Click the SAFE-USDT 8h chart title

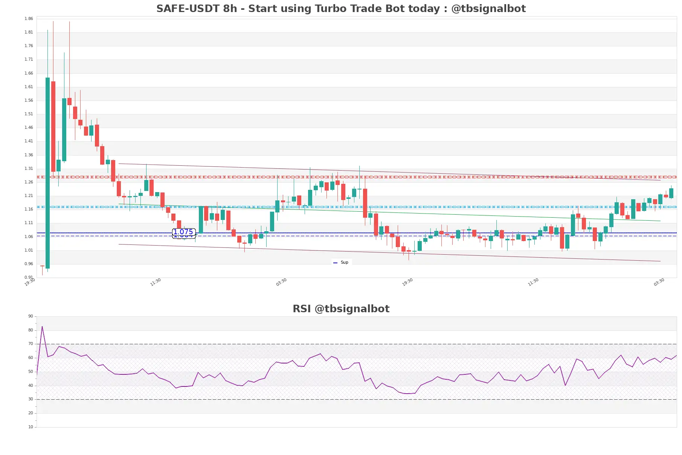click(x=341, y=9)
